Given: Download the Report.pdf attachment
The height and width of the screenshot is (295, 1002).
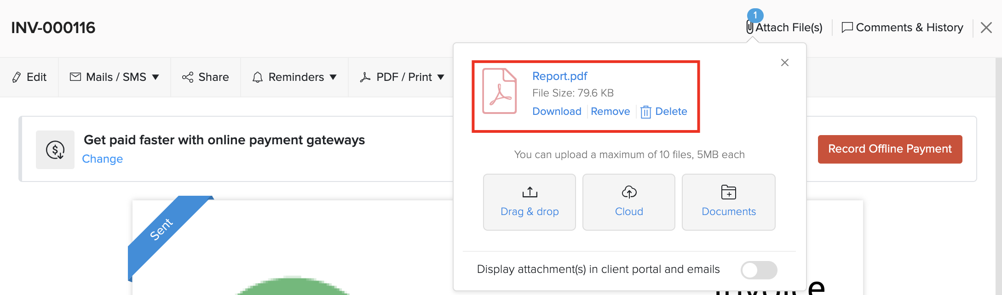Looking at the screenshot, I should (x=557, y=112).
